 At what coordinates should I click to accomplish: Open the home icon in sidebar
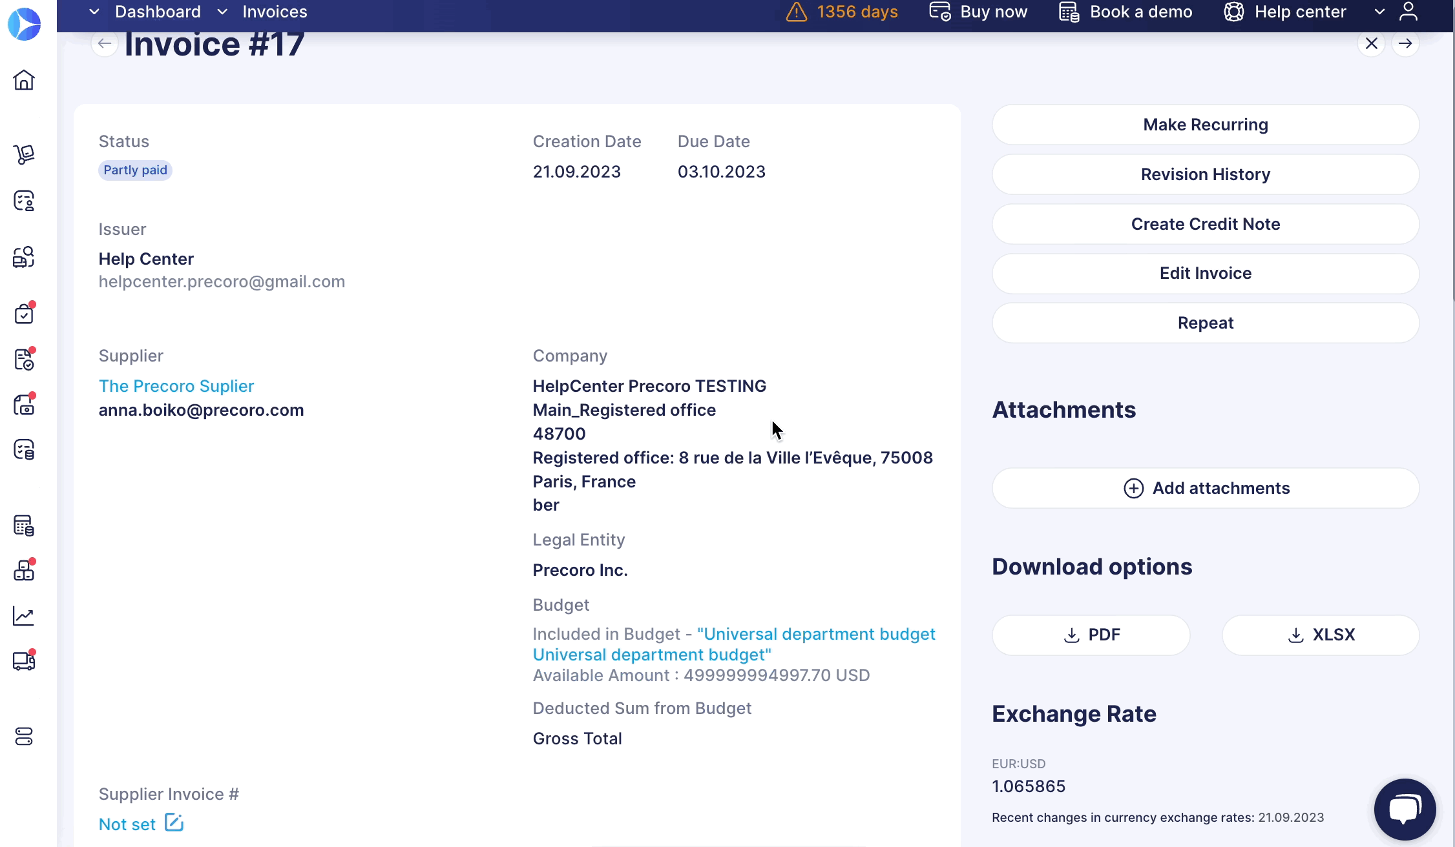point(24,80)
